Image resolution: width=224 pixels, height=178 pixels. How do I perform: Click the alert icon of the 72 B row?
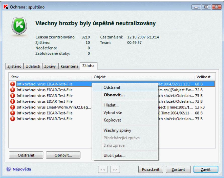point(13,90)
